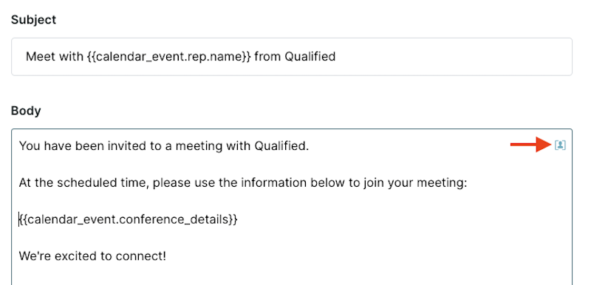The width and height of the screenshot is (591, 285).
Task: Place cursor in "We're excited to connect!" line
Action: (92, 256)
